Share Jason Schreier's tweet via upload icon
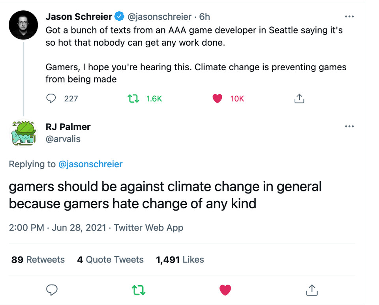379x305 pixels. (x=299, y=98)
